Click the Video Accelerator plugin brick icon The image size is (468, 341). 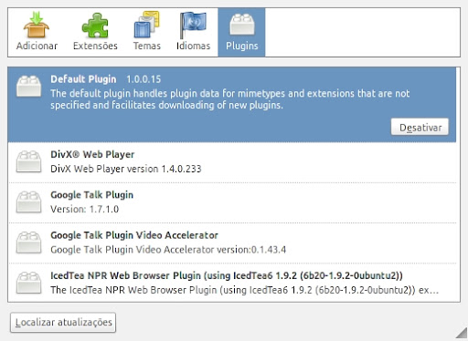[28, 243]
